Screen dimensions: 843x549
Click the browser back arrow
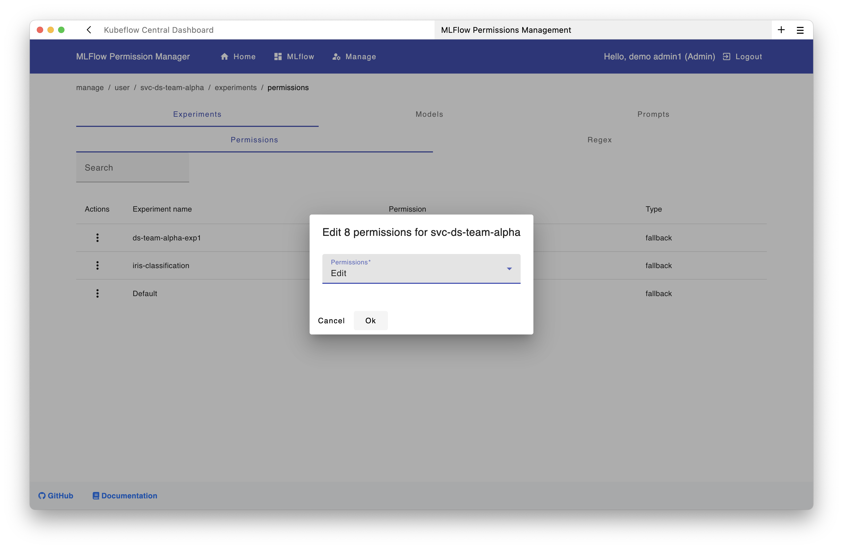click(x=88, y=30)
